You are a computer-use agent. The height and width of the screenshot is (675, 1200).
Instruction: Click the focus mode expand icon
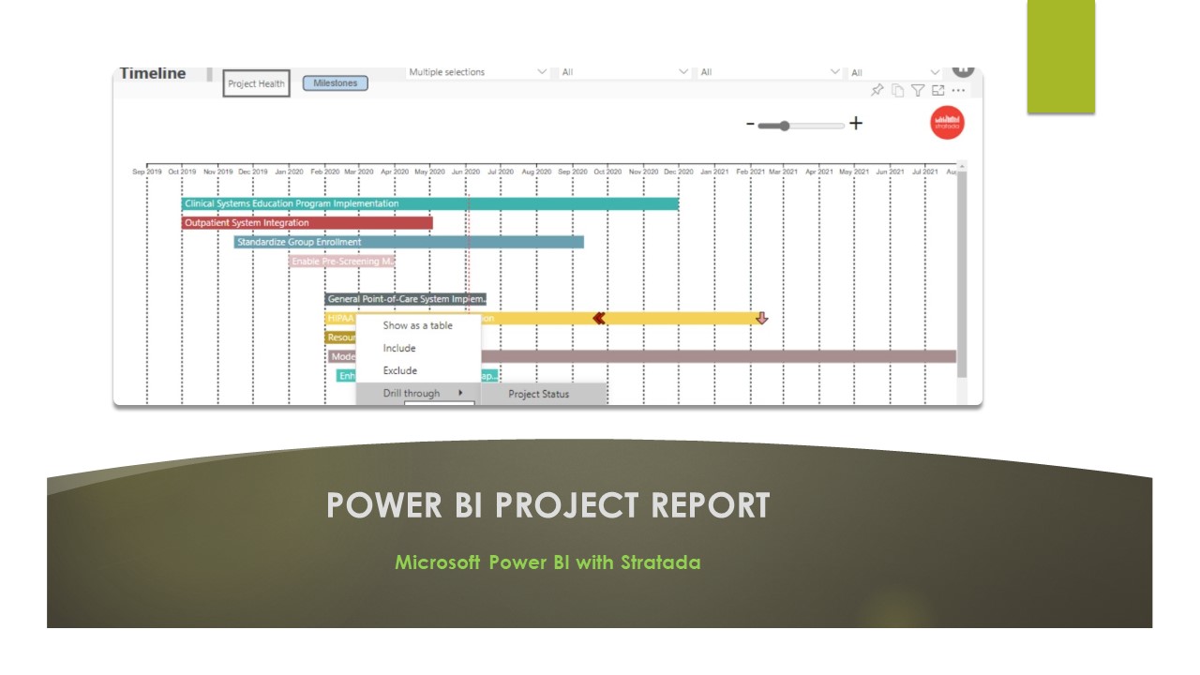pos(937,90)
